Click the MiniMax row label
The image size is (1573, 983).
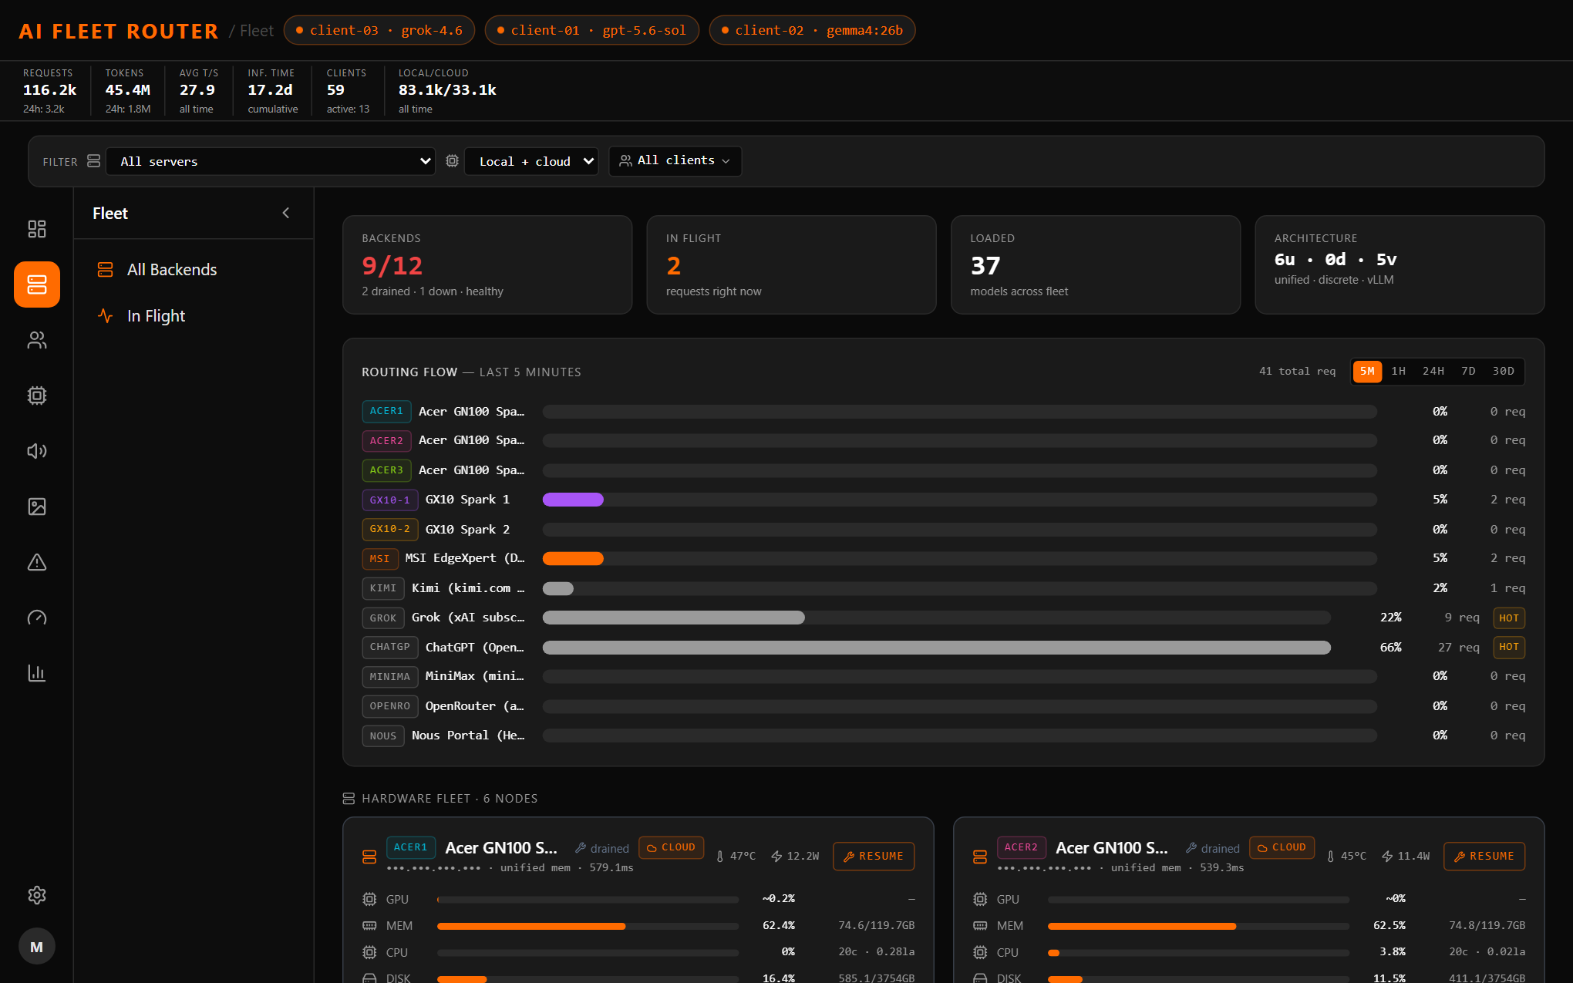pyautogui.click(x=475, y=676)
